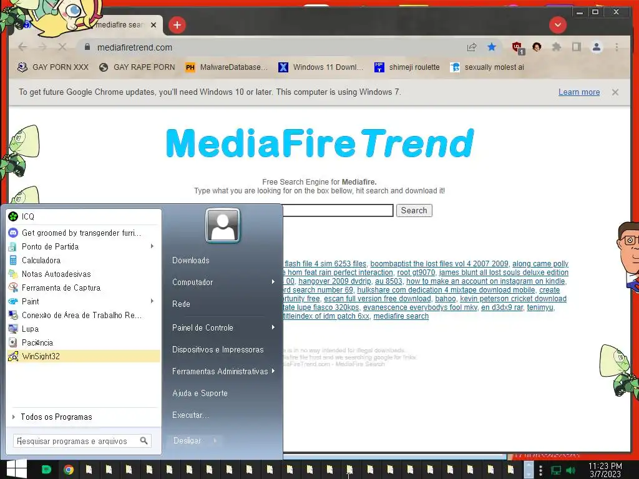This screenshot has width=639, height=479.
Task: Dismiss the Chrome update notification bar
Action: 615,92
